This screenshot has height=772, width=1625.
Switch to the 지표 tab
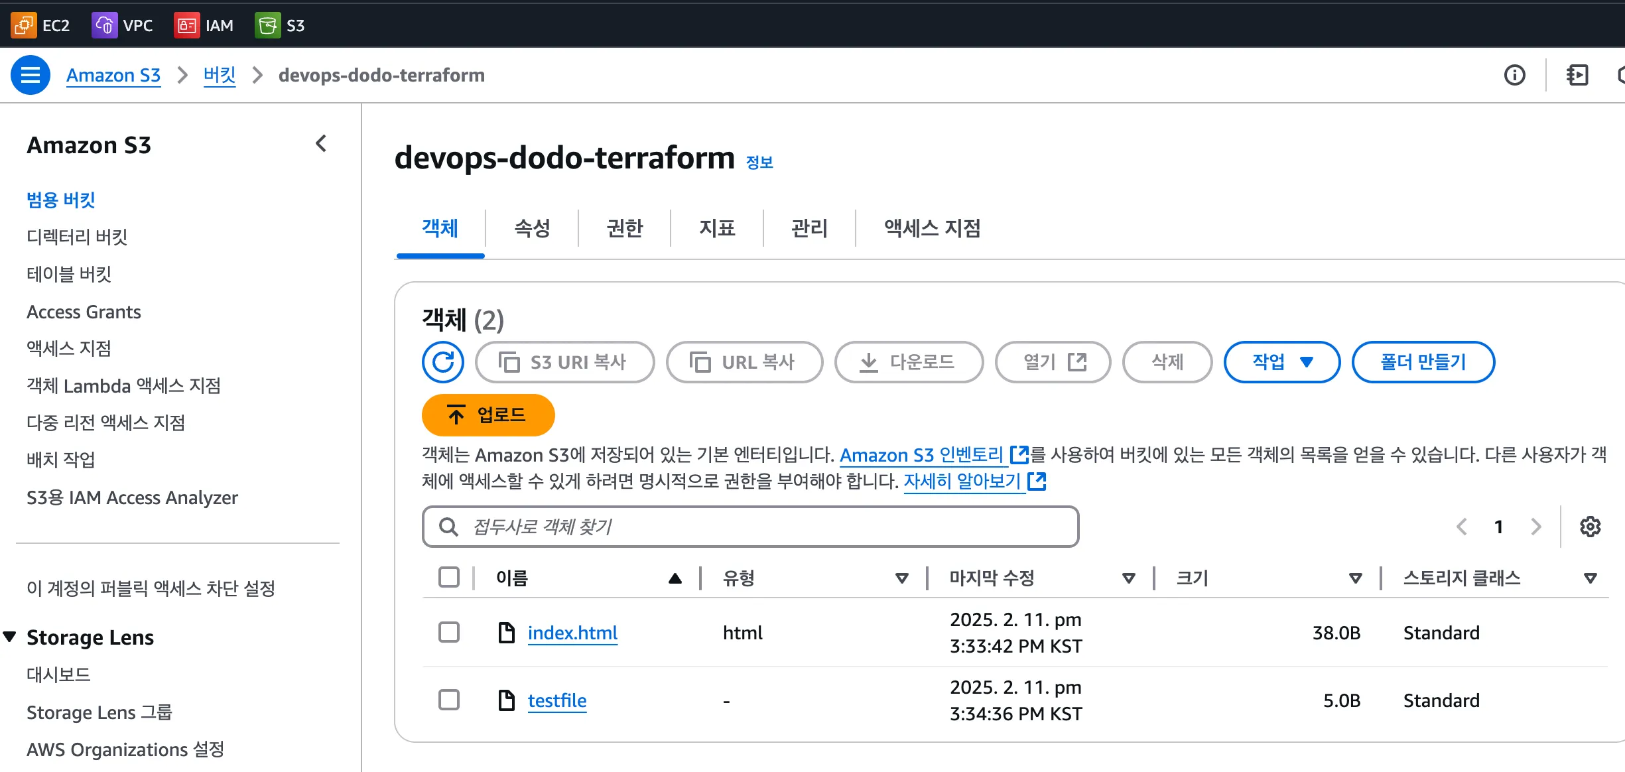717,228
